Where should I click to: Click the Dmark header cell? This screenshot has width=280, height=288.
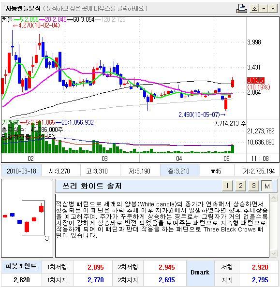pyautogui.click(x=200, y=273)
